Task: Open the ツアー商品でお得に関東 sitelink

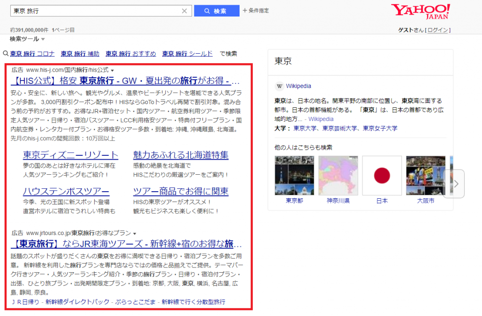Action: click(181, 191)
